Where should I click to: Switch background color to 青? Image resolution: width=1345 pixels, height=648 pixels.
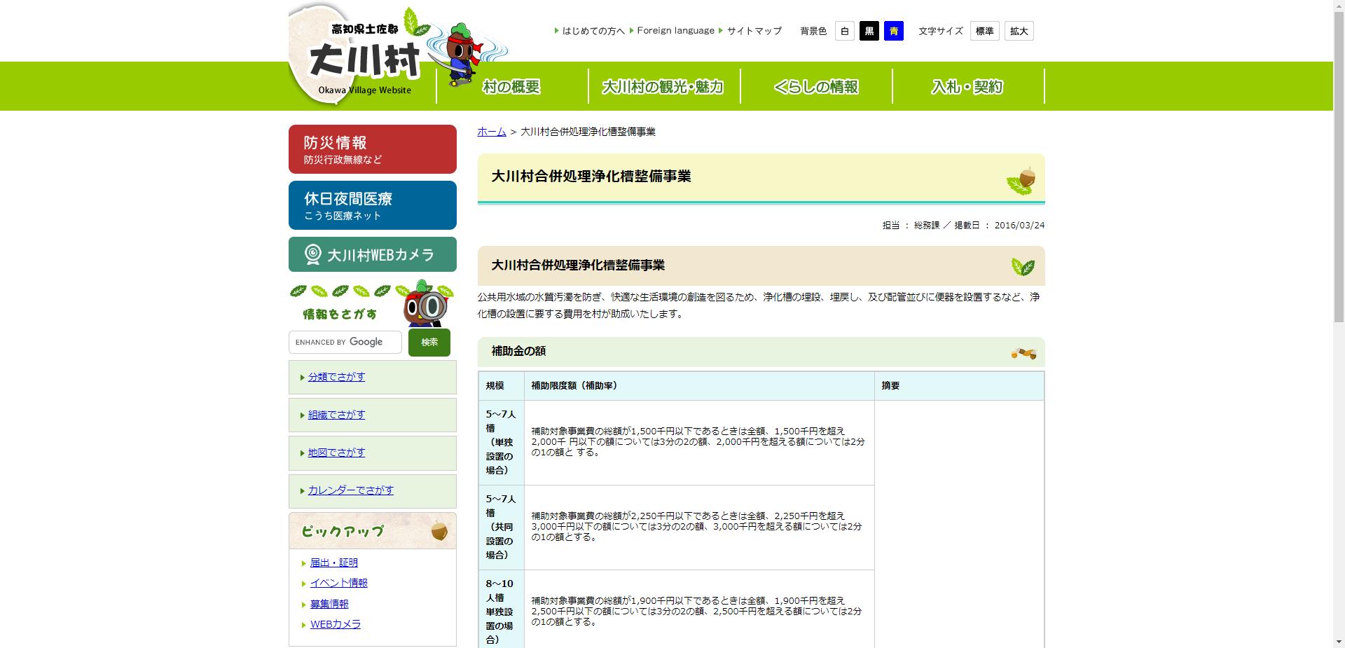(x=893, y=31)
